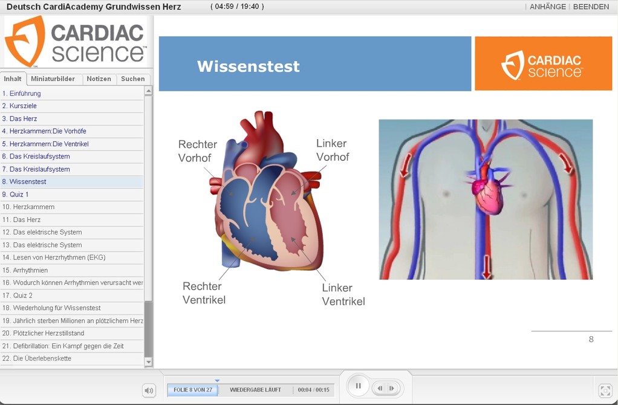Viewport: 618px width, 405px height.
Task: Click BEENDEN to exit the course
Action: pyautogui.click(x=591, y=7)
